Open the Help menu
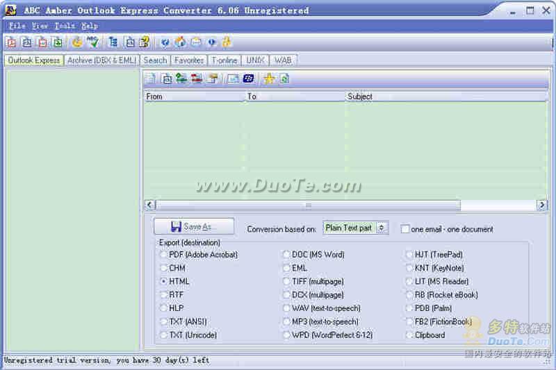Image resolution: width=556 pixels, height=370 pixels. [90, 26]
